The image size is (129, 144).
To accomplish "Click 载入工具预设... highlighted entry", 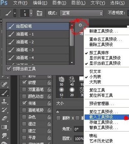I will pyautogui.click(x=107, y=117).
